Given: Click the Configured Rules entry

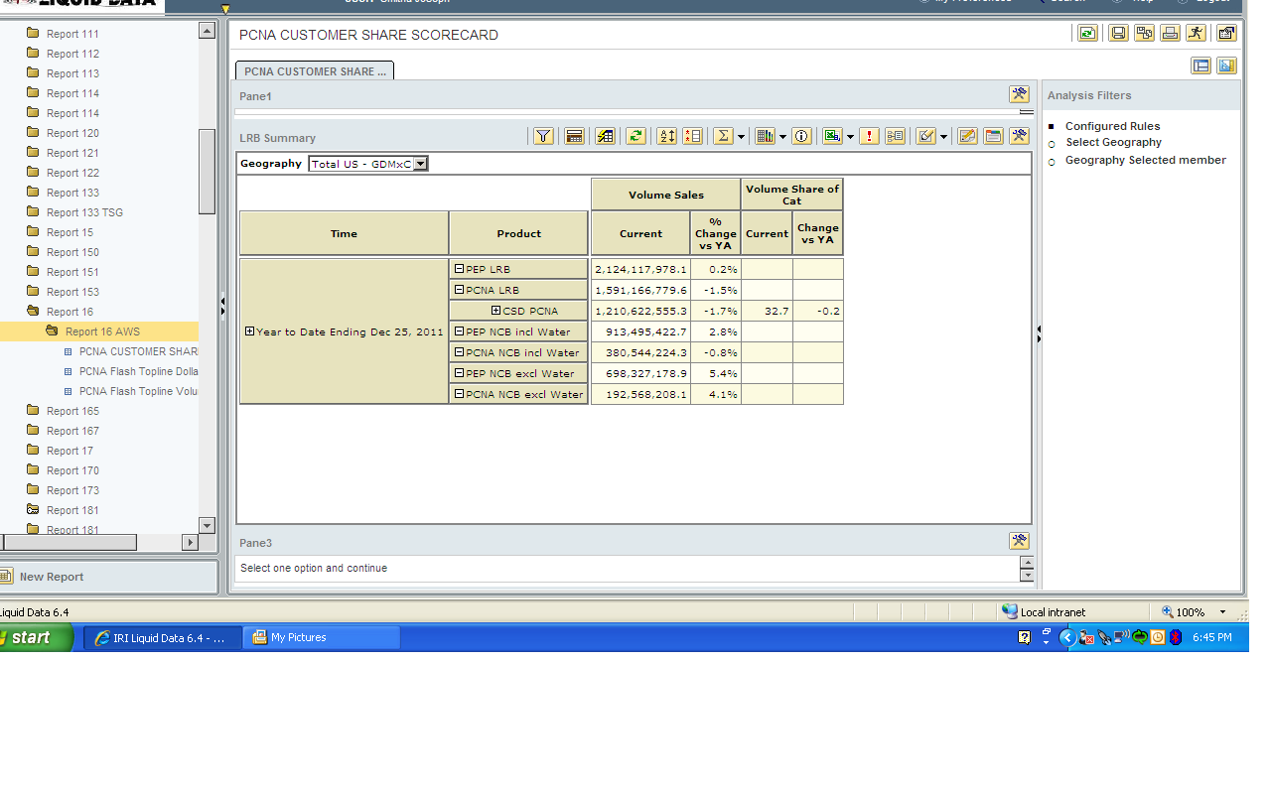Looking at the screenshot, I should (1112, 126).
